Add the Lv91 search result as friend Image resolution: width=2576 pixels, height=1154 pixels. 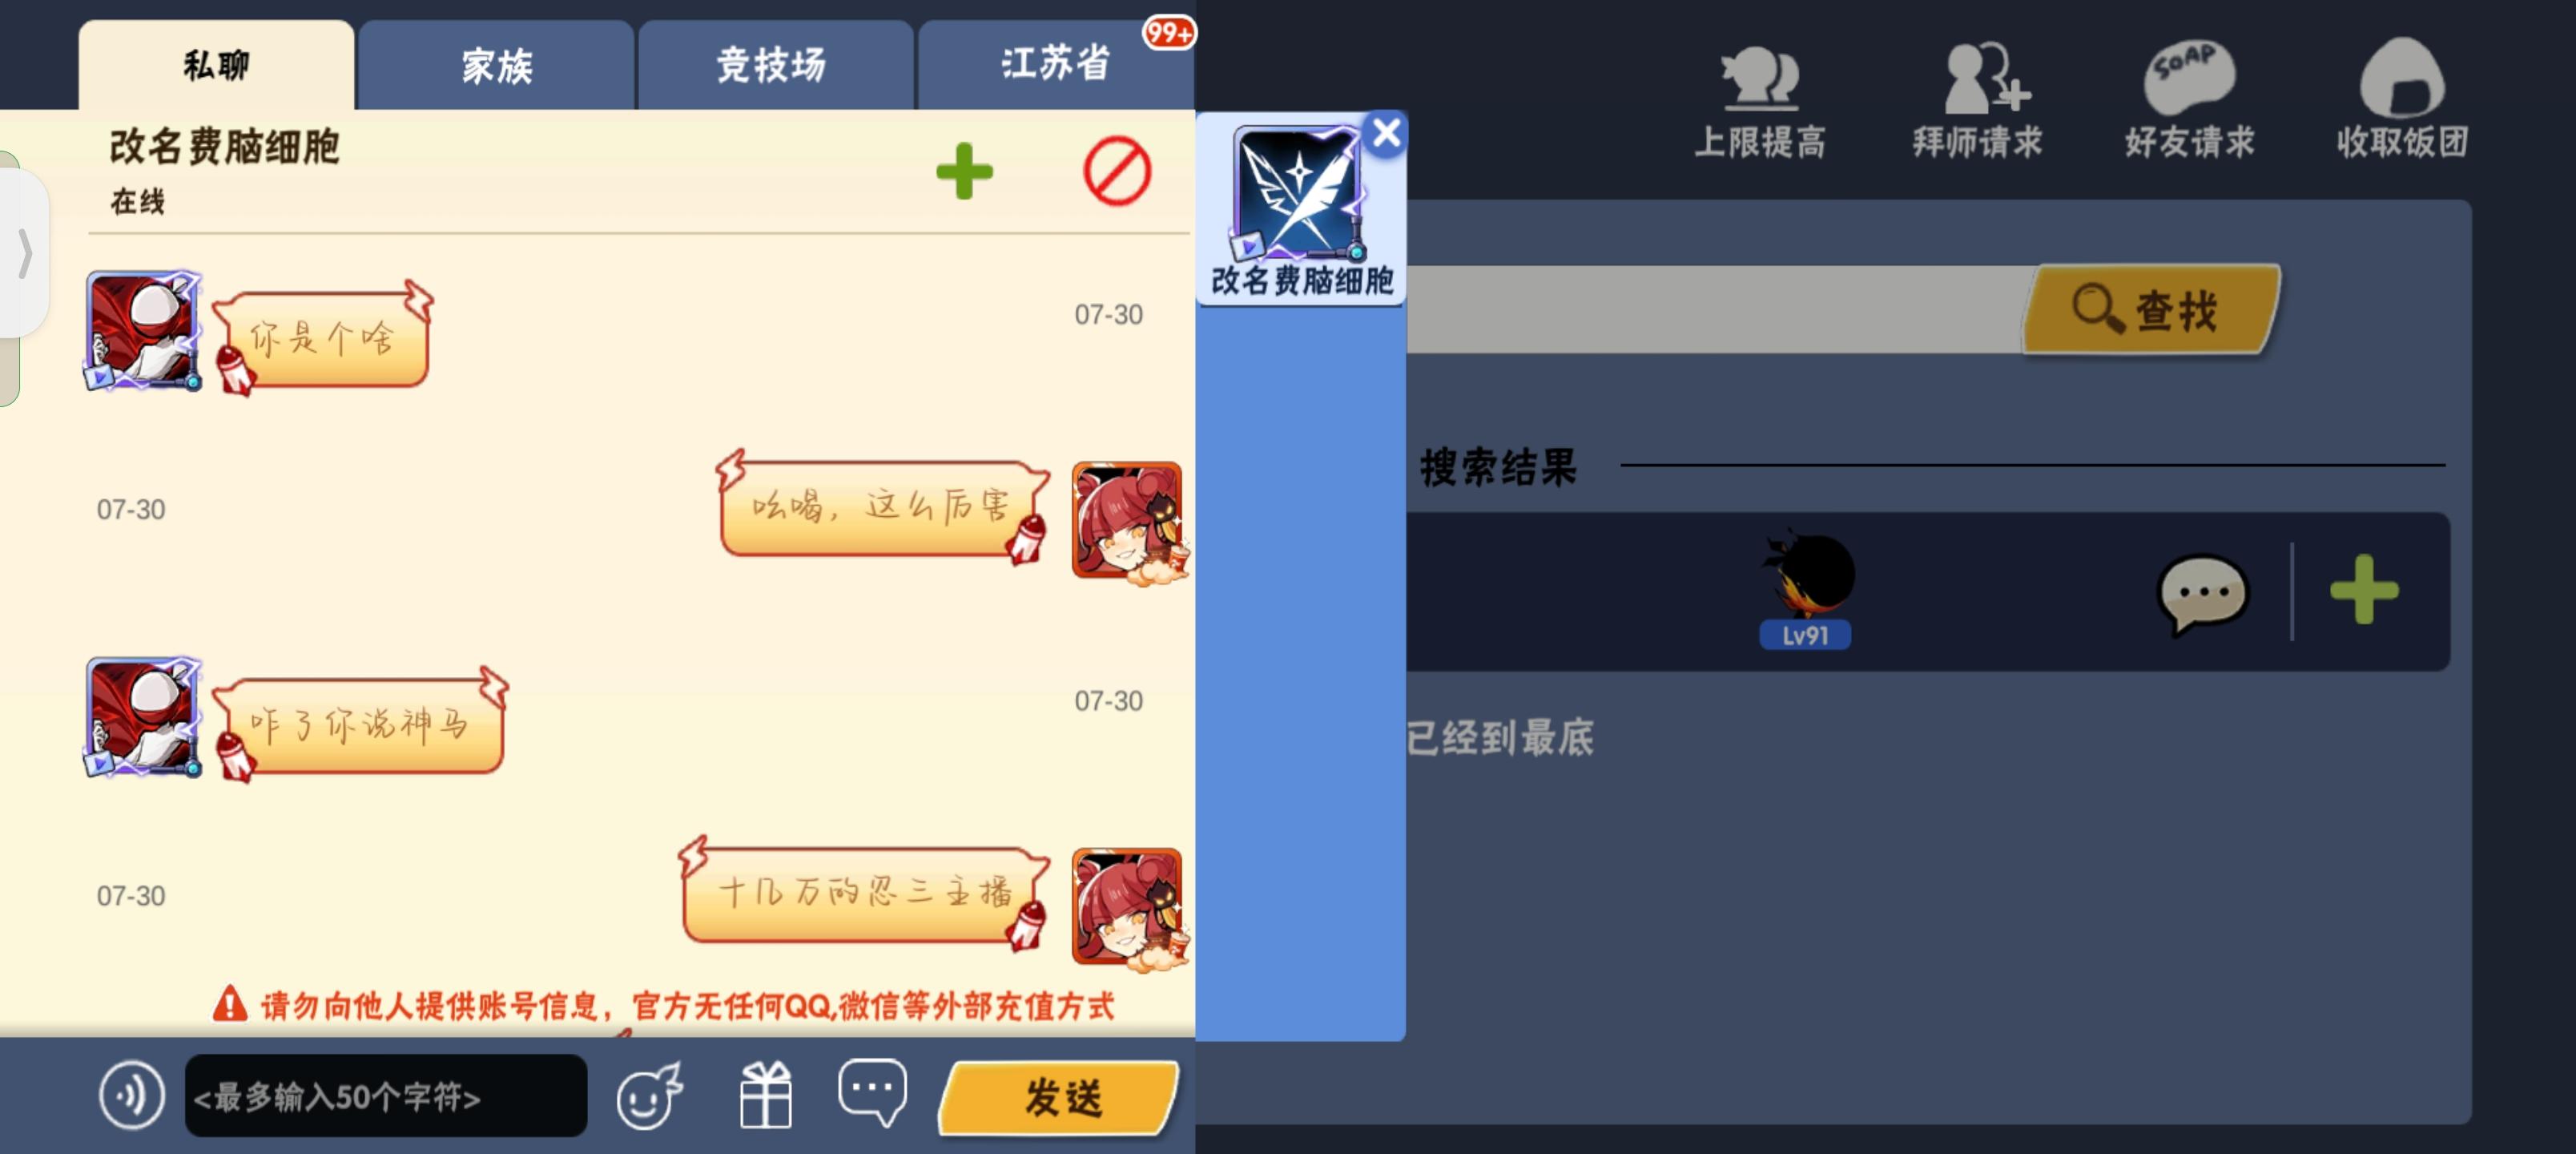tap(2364, 590)
